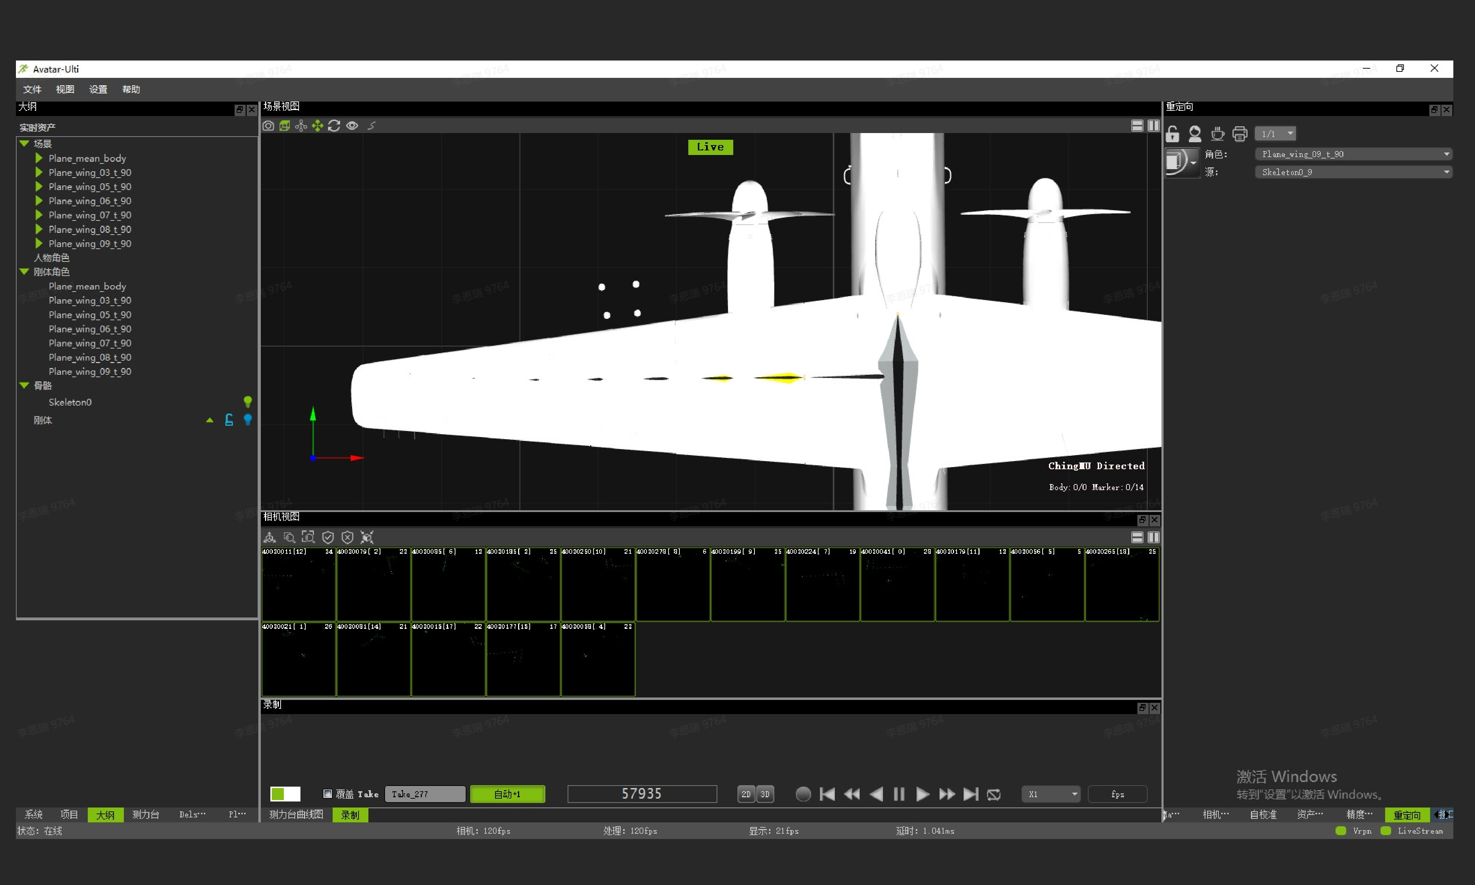Click the record circle button
This screenshot has height=885, width=1475.
(x=803, y=794)
